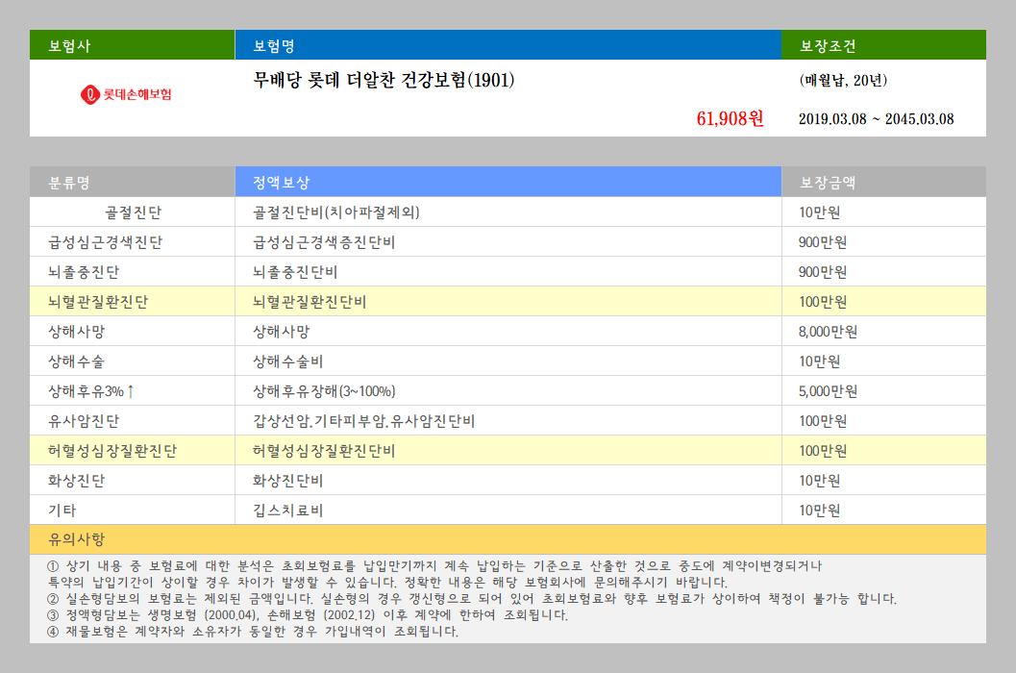Click the 8,000만원 amount cell
The width and height of the screenshot is (1016, 673).
click(883, 332)
